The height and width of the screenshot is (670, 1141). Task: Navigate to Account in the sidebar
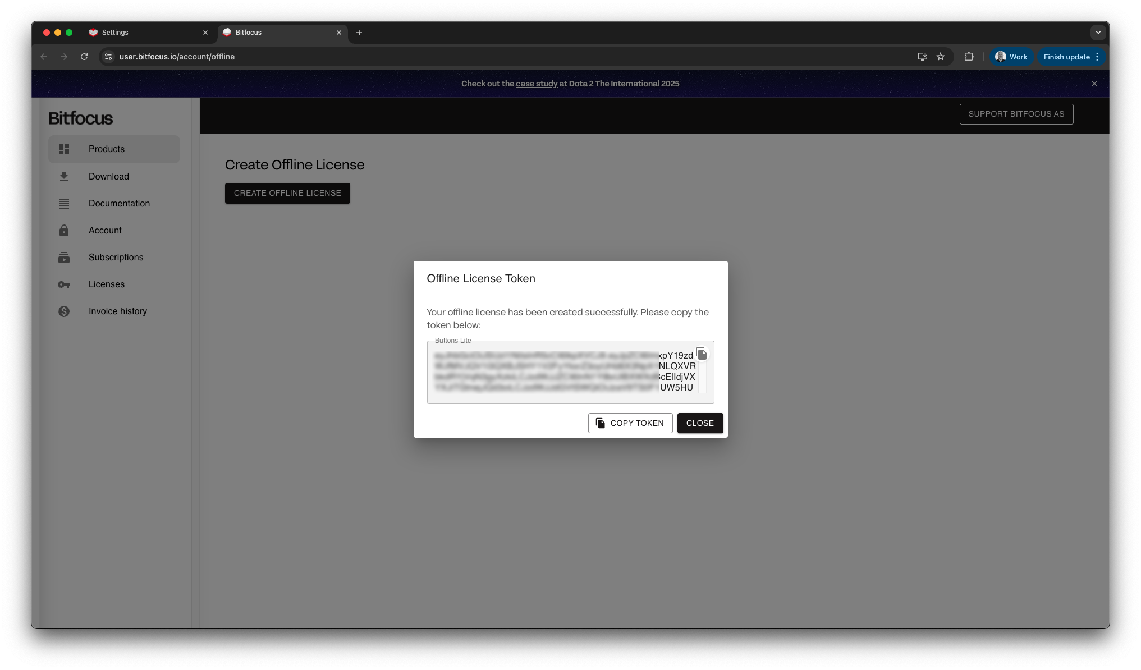114,231
